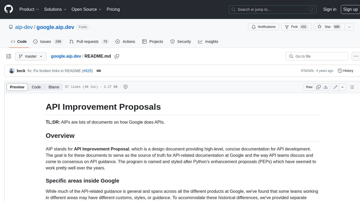Expand the Solutions menu
Screen dimensions: 360x202
point(55,9)
